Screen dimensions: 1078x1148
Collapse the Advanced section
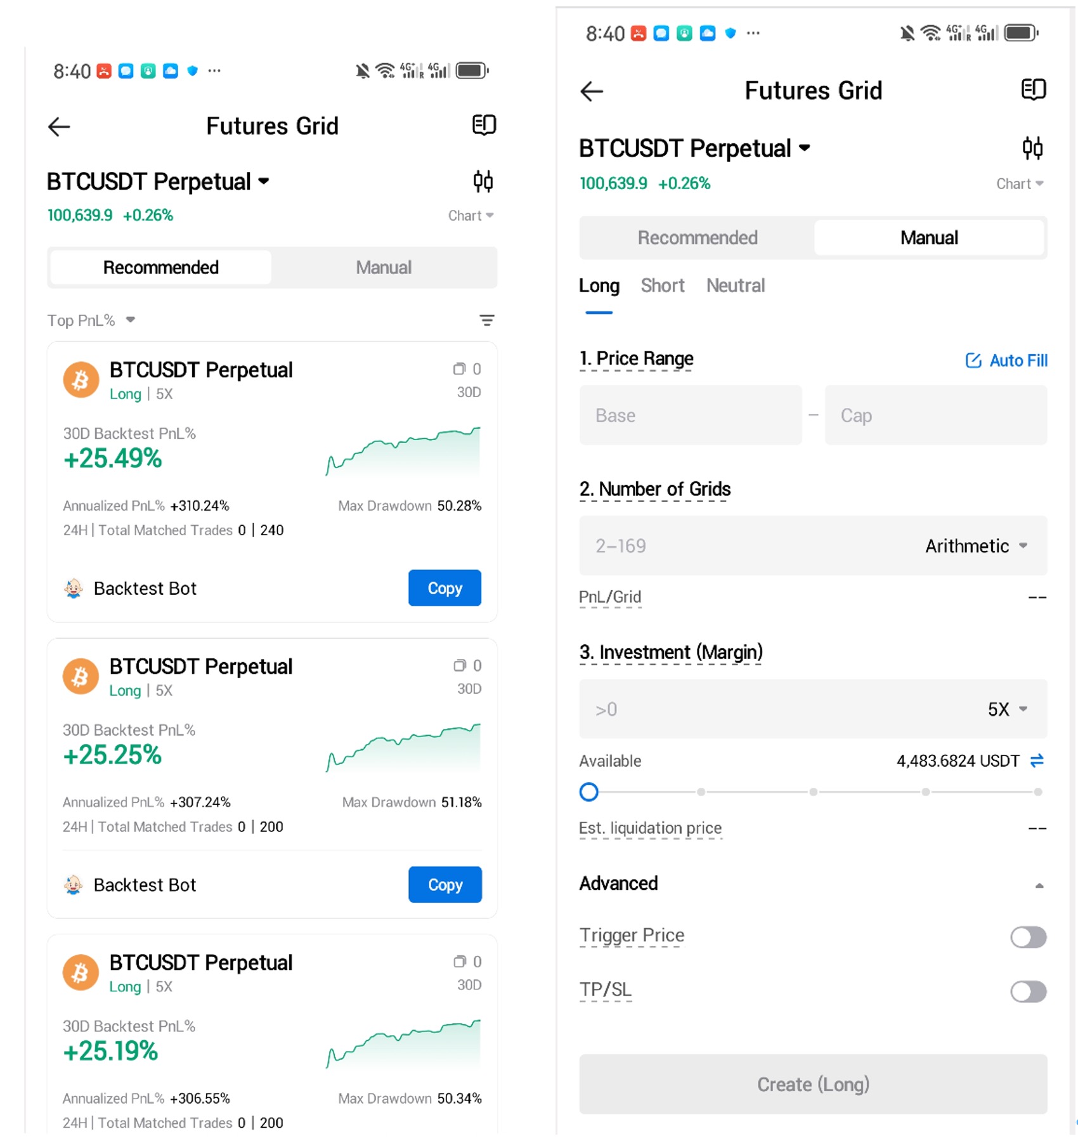[1039, 885]
